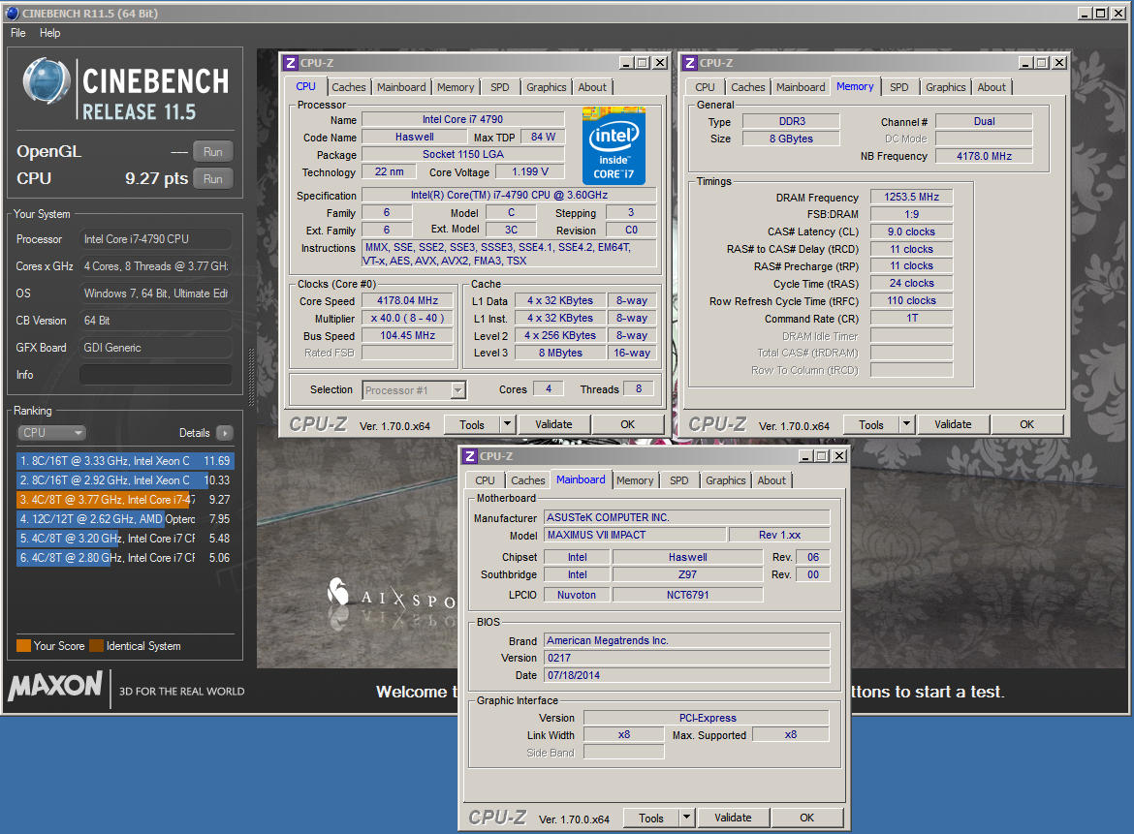Switch to Caches tab in the CPU window
This screenshot has width=1134, height=834.
[349, 87]
